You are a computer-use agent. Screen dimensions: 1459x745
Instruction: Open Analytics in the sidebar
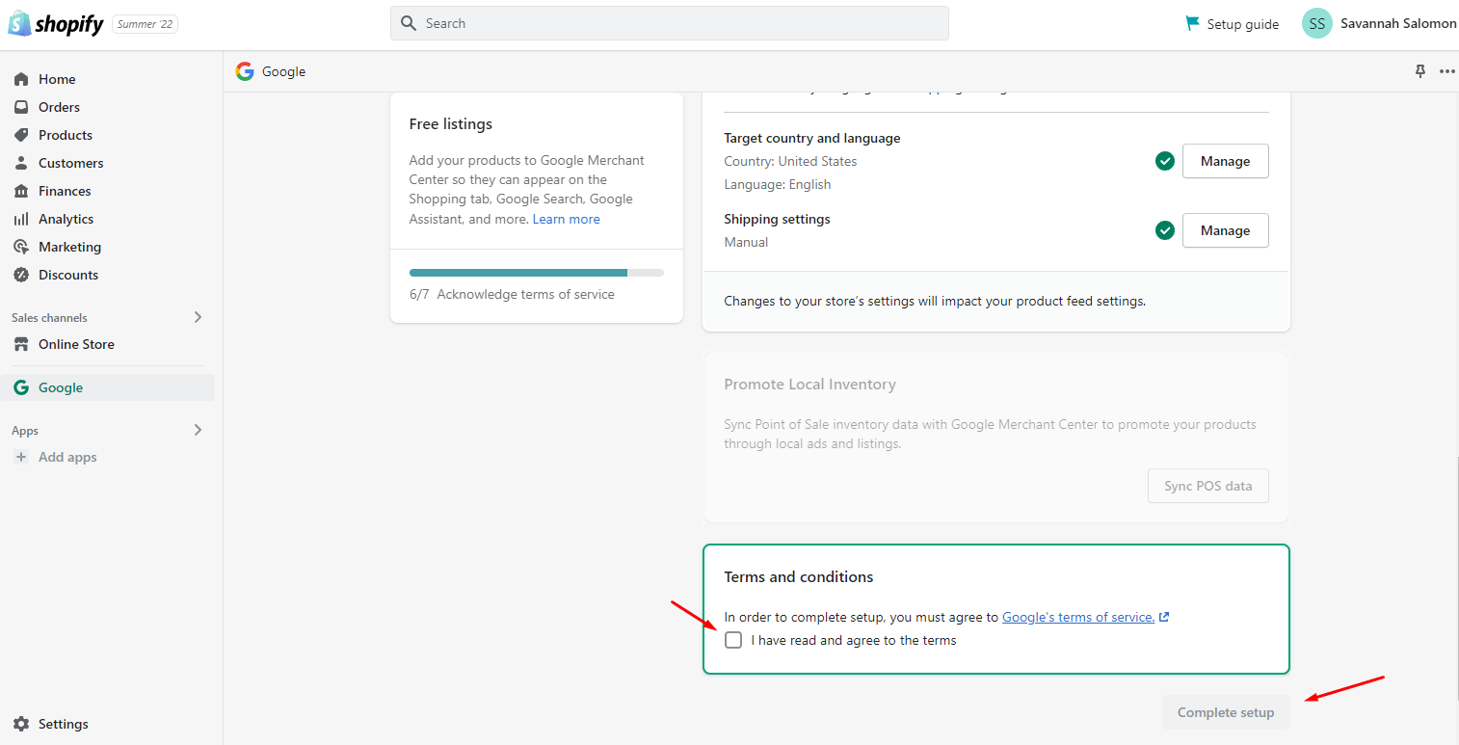66,219
